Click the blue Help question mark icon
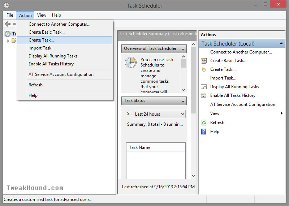 tap(204, 132)
